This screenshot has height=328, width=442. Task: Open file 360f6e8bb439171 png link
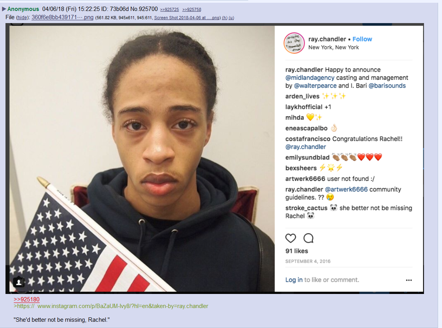(x=63, y=17)
